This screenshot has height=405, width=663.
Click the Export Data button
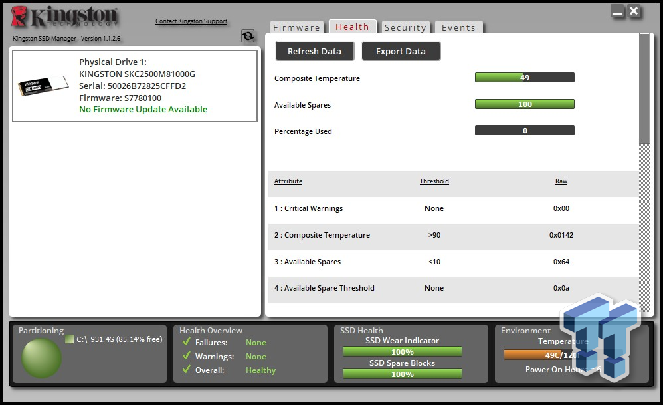(401, 51)
